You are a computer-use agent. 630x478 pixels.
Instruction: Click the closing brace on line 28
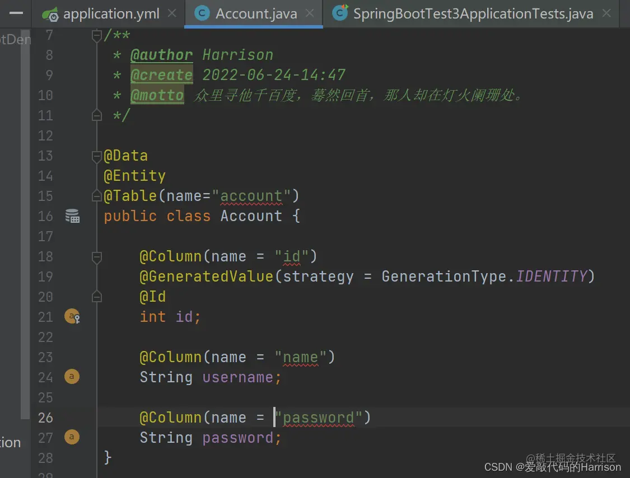[x=108, y=457]
